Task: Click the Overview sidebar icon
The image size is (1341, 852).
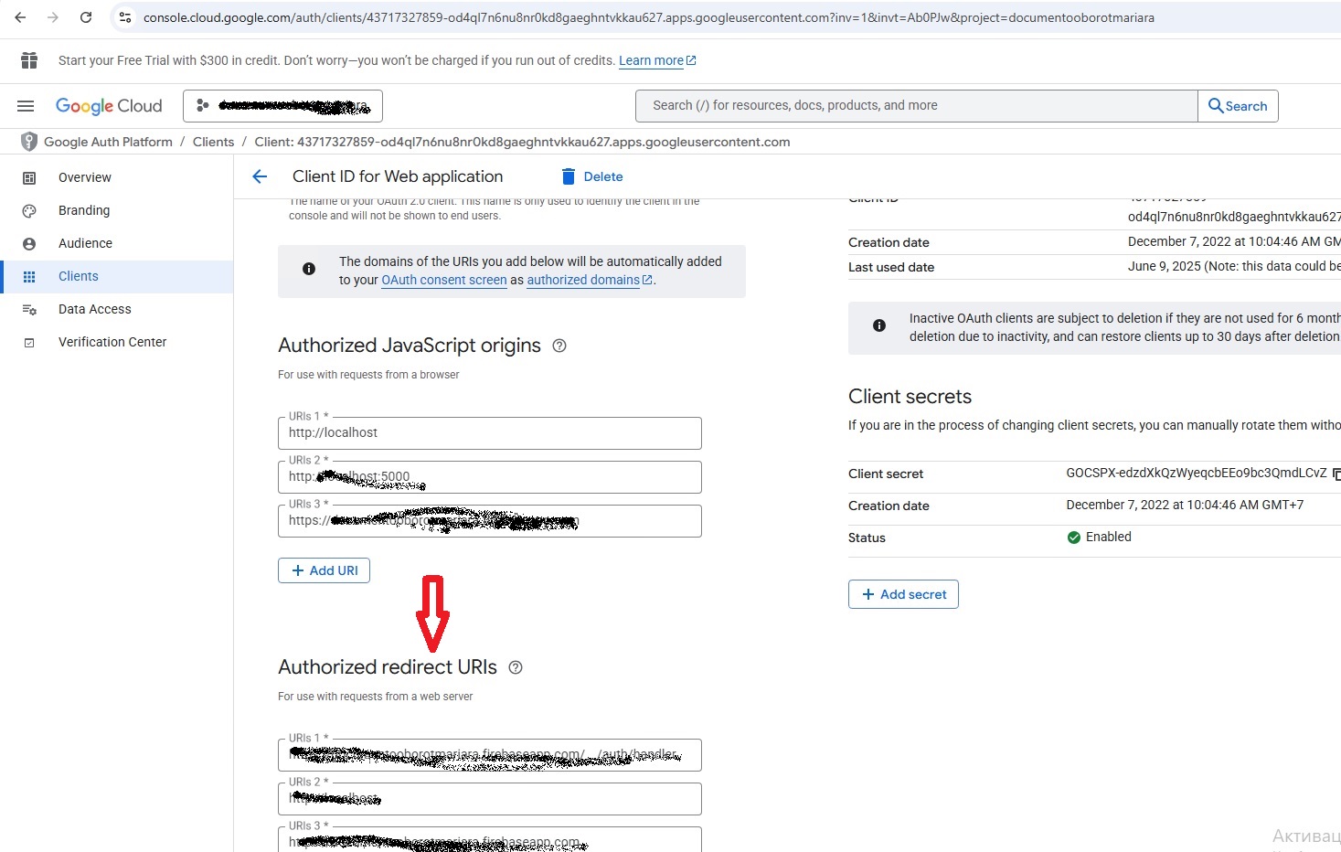Action: 29,178
